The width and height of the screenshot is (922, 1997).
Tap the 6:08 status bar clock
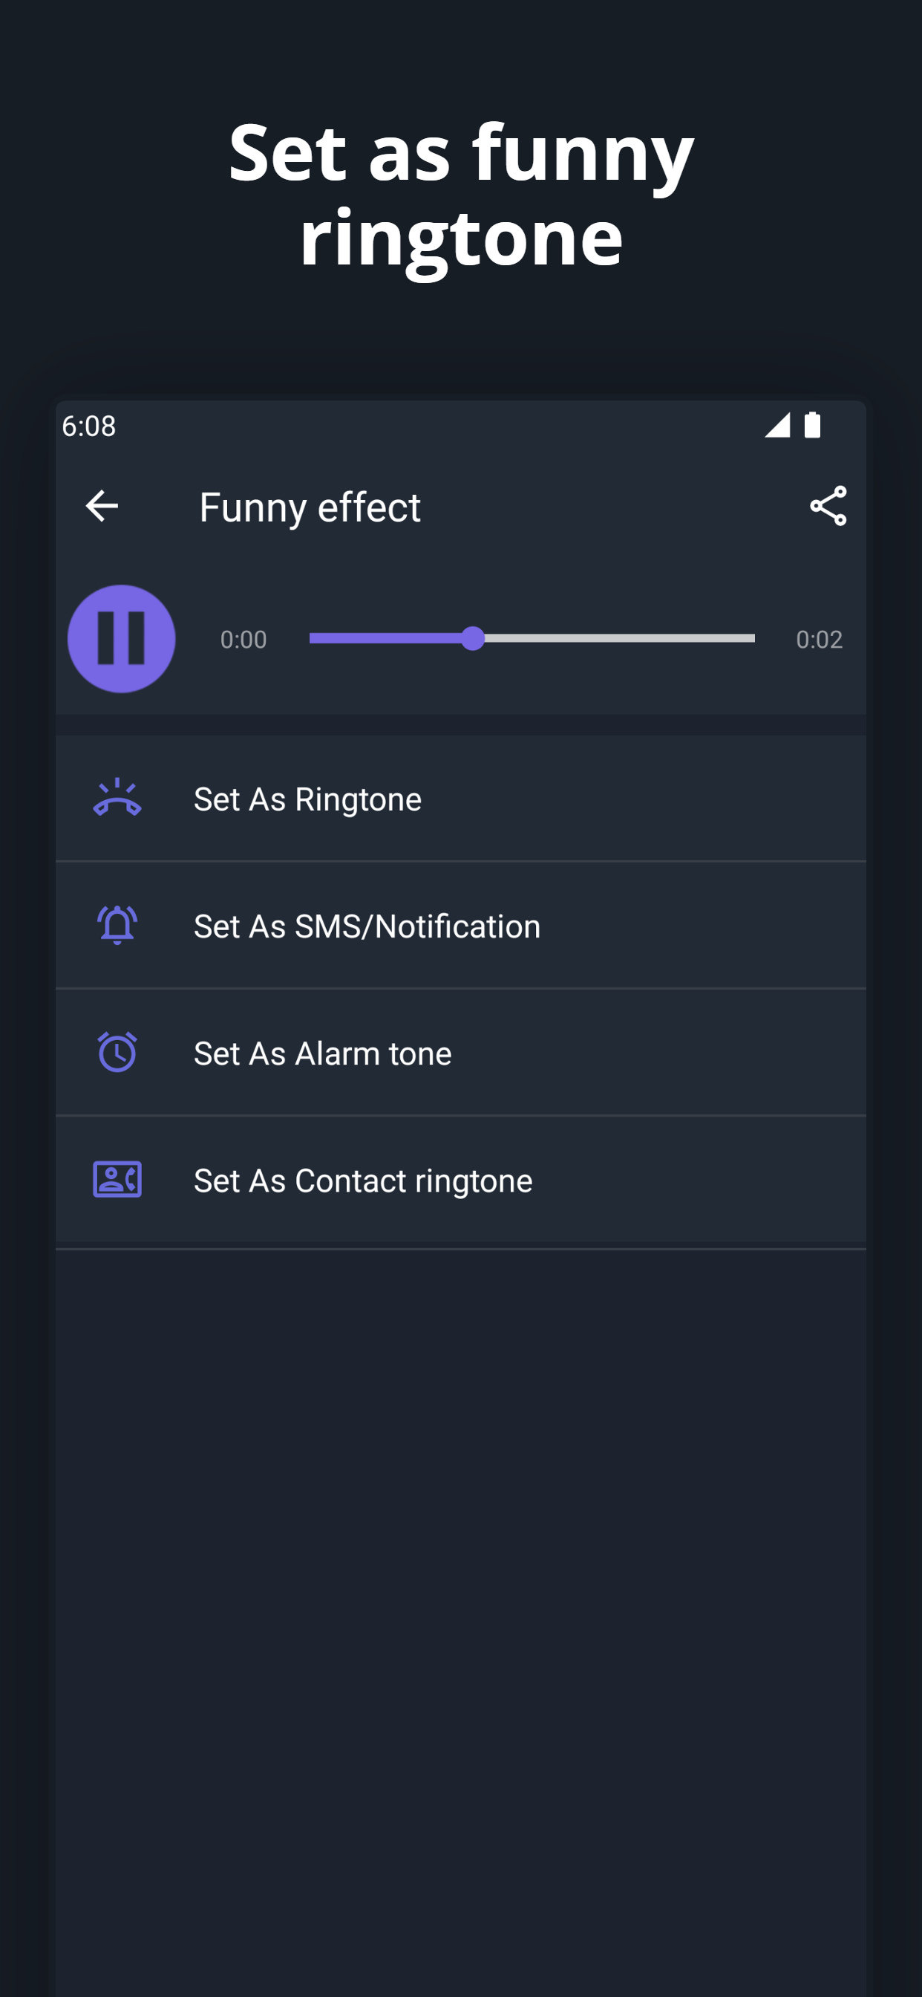(x=89, y=426)
